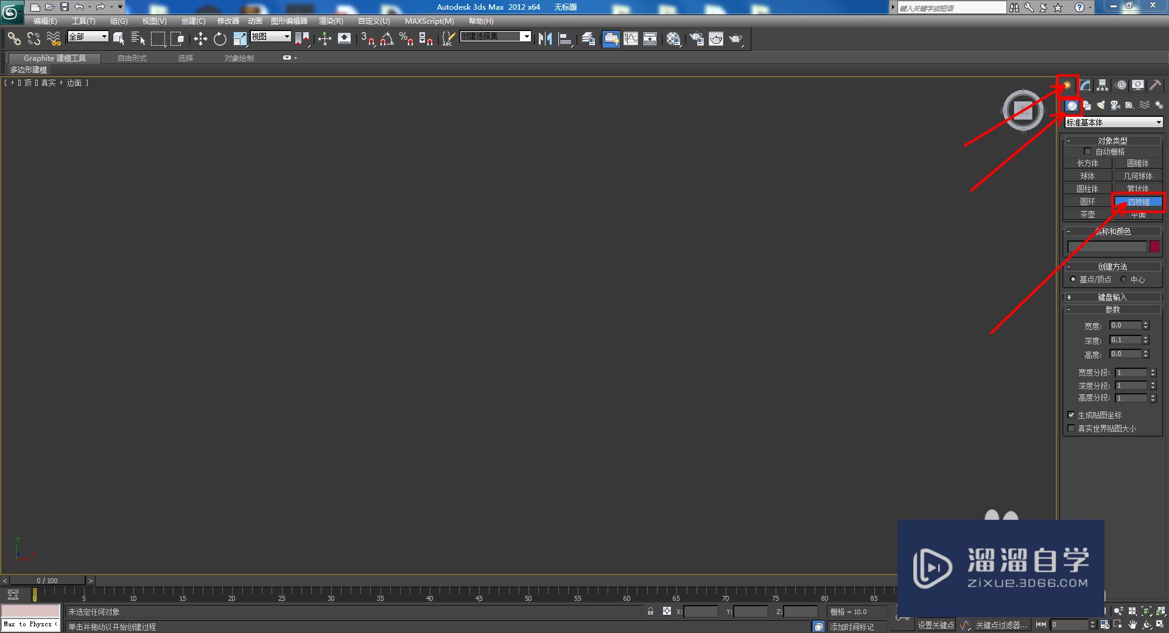
Task: Activate Select and Rotate tool
Action: click(x=220, y=39)
